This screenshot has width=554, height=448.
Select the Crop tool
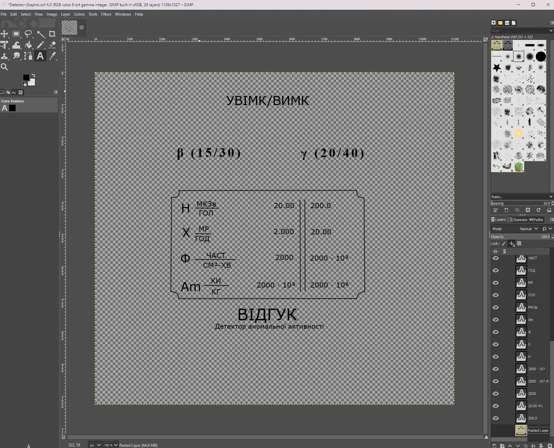click(52, 34)
